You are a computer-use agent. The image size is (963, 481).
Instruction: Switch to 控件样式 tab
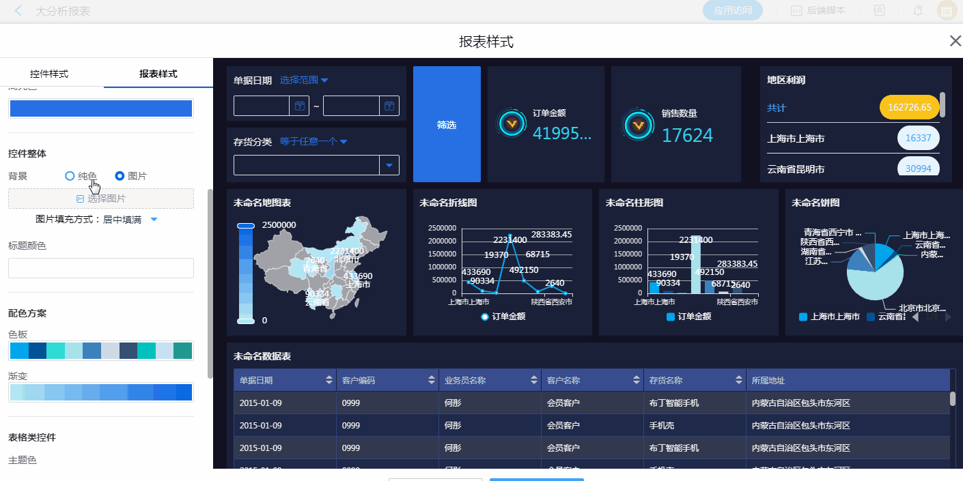click(x=49, y=74)
